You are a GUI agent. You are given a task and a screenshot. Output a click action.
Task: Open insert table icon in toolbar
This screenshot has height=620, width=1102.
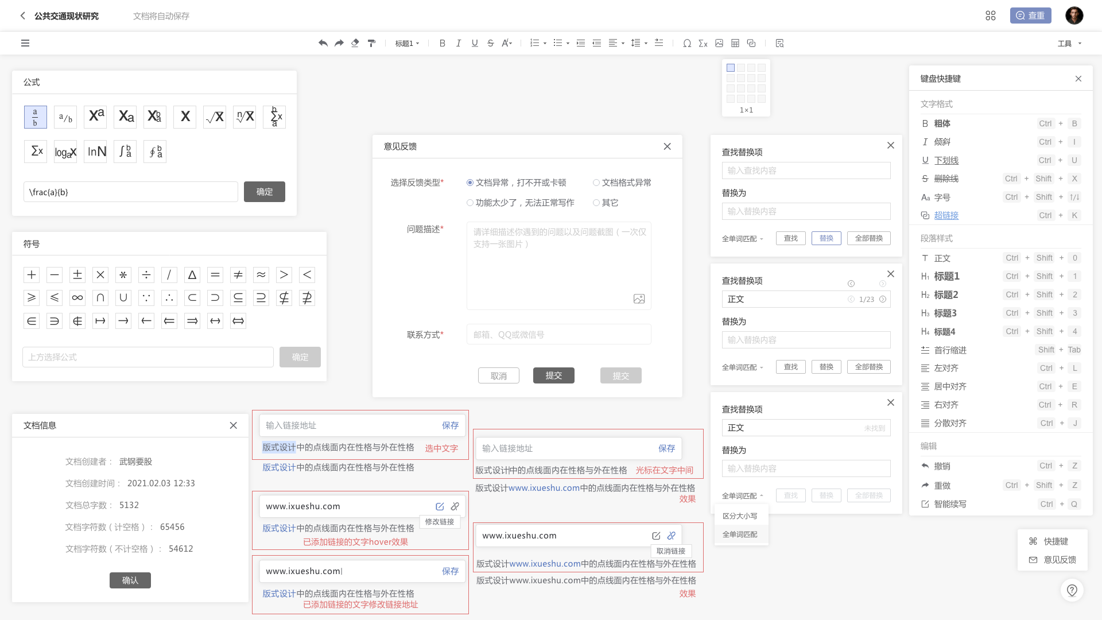tap(735, 43)
